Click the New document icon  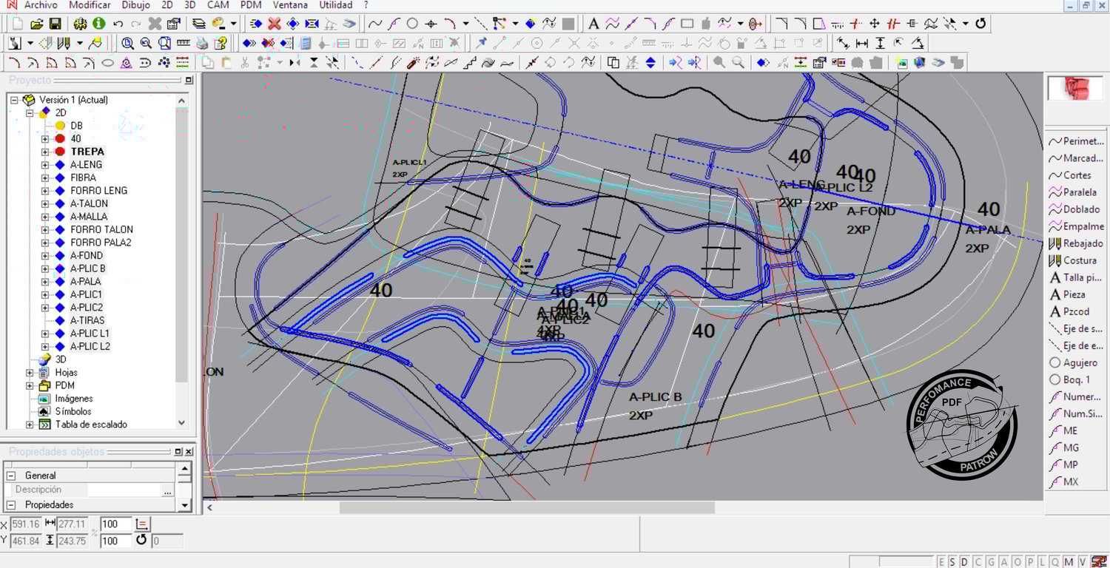(18, 24)
